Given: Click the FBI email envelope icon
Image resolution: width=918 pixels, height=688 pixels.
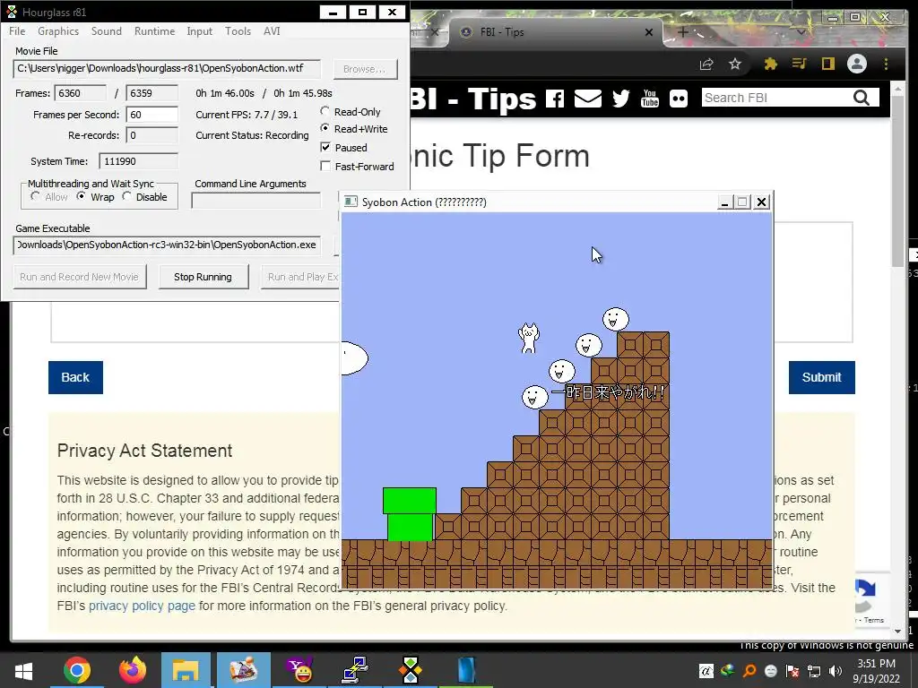Looking at the screenshot, I should [x=588, y=99].
